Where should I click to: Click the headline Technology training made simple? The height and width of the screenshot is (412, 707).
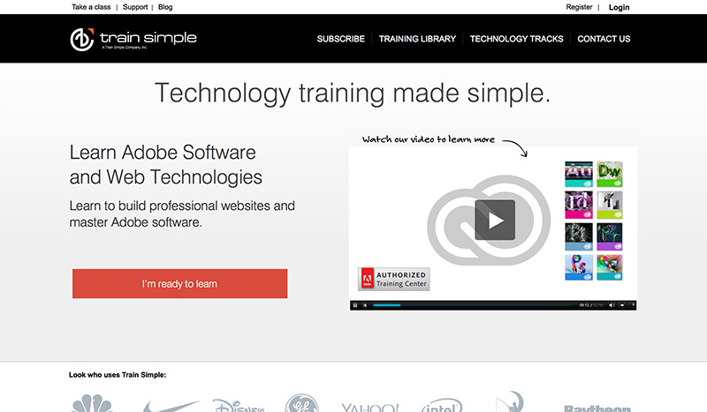[353, 94]
